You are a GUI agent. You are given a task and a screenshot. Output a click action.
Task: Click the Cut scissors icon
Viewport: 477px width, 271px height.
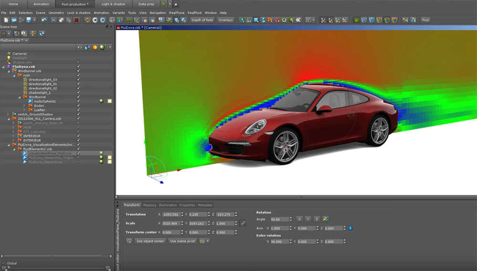(x=53, y=20)
